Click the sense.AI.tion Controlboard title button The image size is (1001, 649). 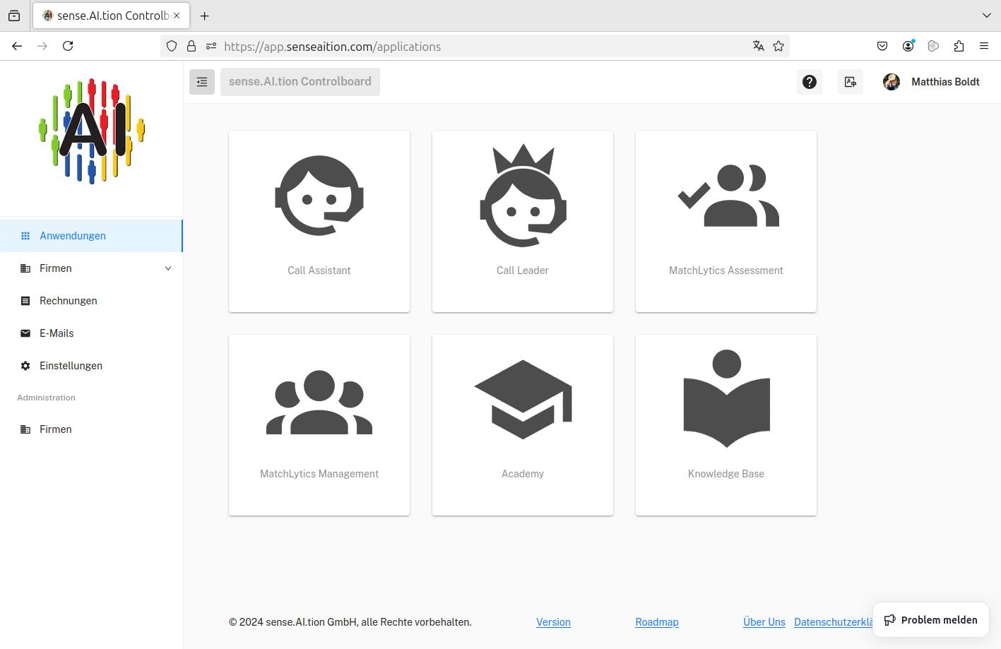300,82
